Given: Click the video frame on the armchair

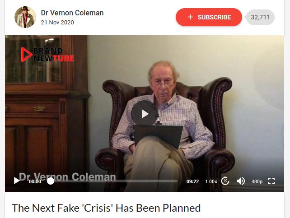Looking at the screenshot, I should 213,111.
